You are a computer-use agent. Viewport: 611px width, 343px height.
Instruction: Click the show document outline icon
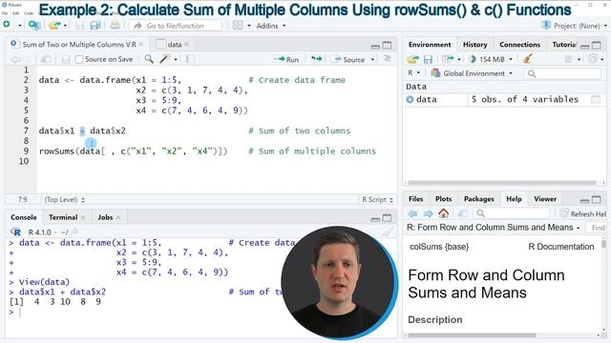tap(388, 58)
